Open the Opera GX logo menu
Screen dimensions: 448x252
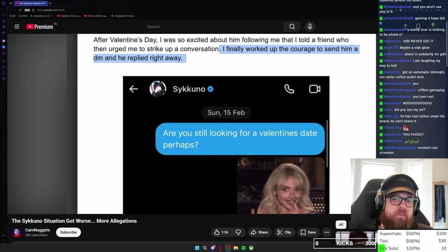pyautogui.click(x=3, y=3)
